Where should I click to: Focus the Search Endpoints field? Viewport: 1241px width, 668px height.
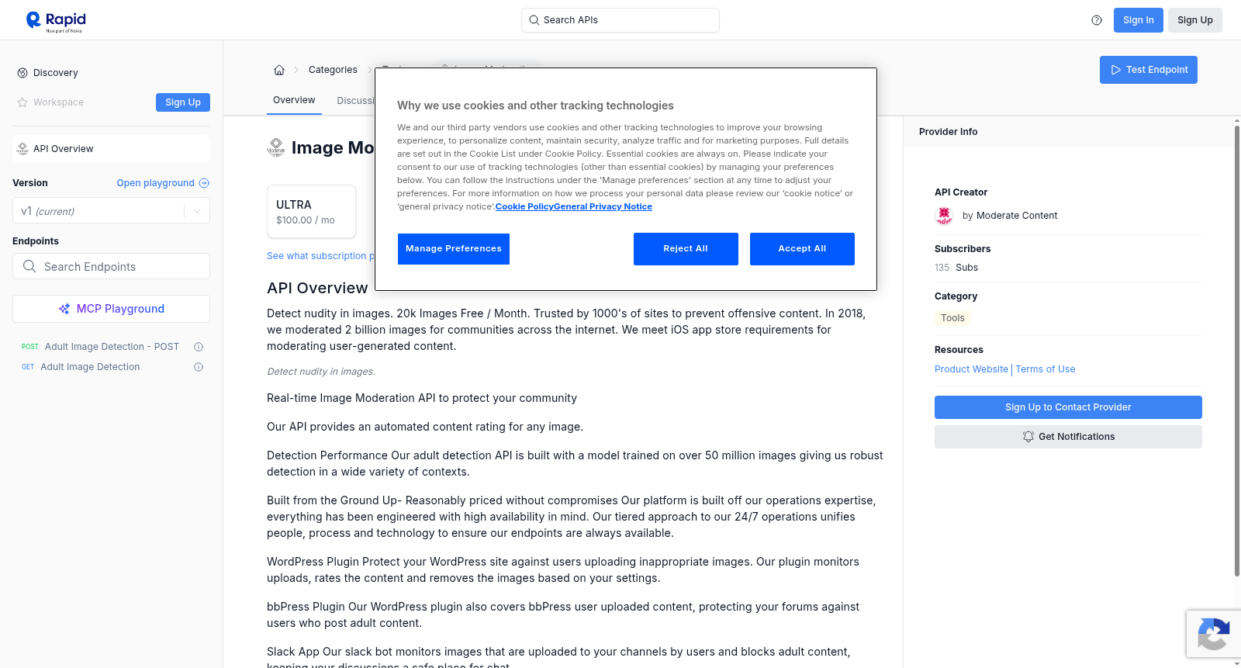(111, 266)
